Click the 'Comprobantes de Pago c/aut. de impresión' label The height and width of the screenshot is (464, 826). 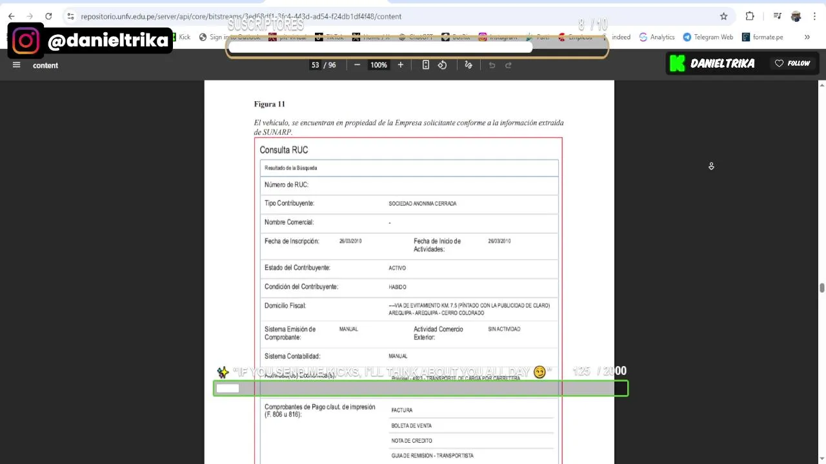point(320,411)
